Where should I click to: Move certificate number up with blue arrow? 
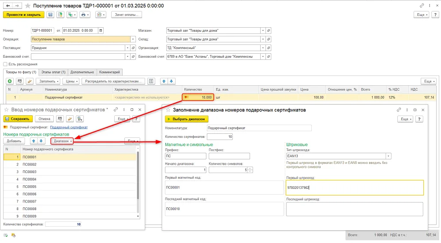click(34, 141)
